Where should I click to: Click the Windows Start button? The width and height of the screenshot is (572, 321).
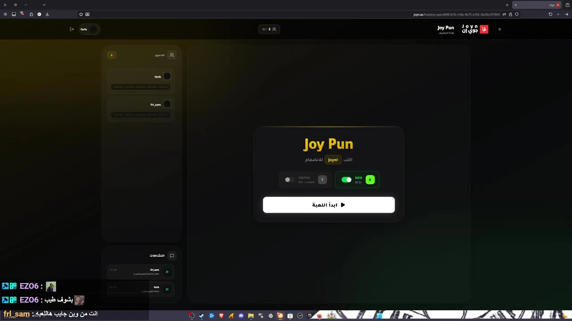tap(379, 316)
